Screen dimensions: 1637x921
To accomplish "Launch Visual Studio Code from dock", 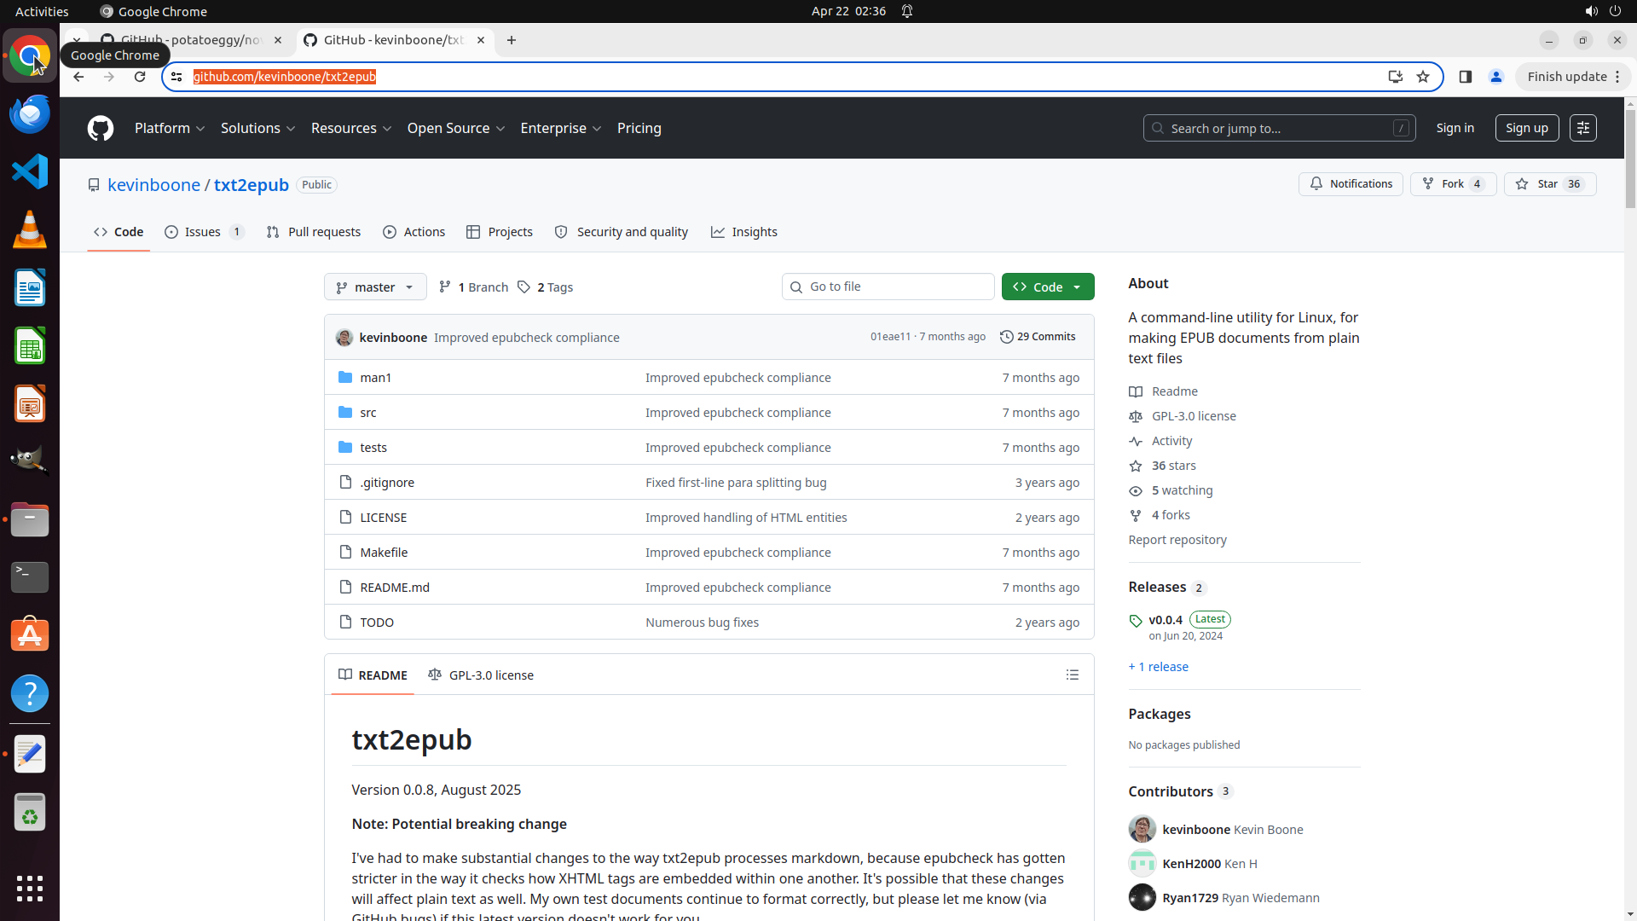I will [x=30, y=171].
